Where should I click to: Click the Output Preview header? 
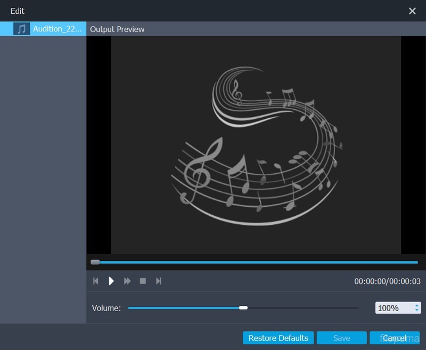117,29
